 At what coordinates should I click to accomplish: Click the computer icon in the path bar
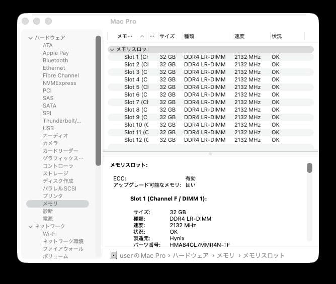click(114, 255)
